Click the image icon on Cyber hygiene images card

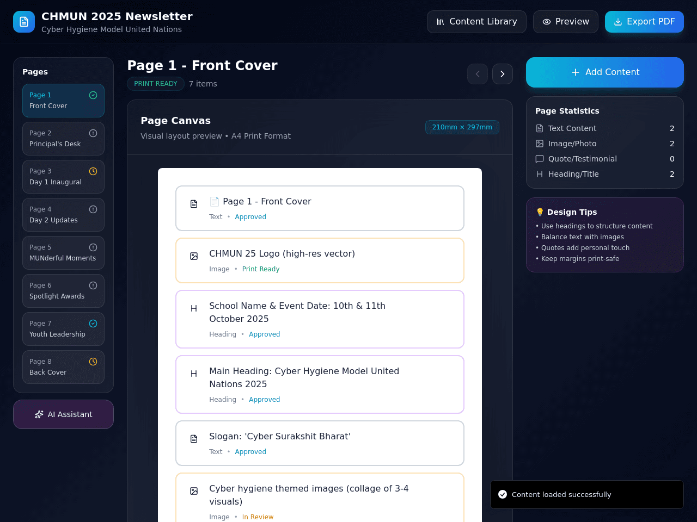tap(194, 491)
